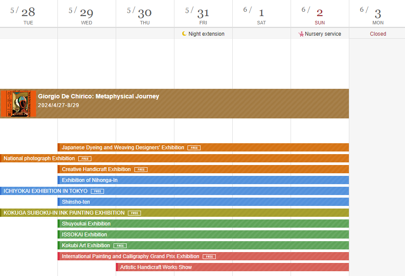The height and width of the screenshot is (276, 405).
Task: Click the Nursery service stroller icon
Action: click(x=301, y=34)
